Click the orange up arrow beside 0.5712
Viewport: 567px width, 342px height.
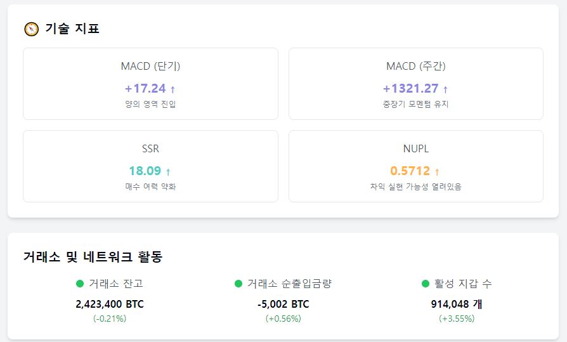(437, 171)
